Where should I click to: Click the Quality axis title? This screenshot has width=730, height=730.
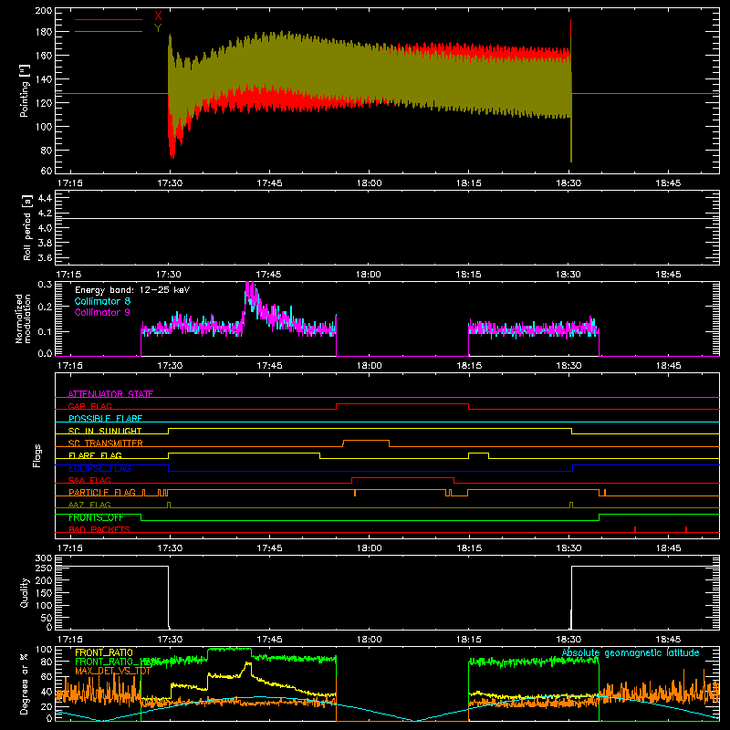pyautogui.click(x=25, y=592)
